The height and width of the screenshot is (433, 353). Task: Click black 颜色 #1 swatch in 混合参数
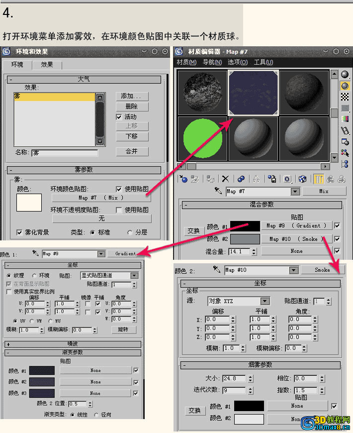pyautogui.click(x=245, y=226)
